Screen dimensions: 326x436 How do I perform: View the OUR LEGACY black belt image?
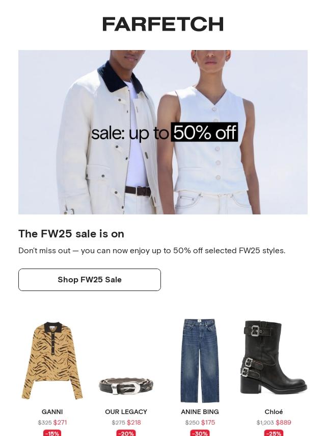[x=126, y=386]
